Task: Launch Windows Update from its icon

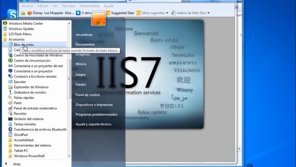Action: coord(5,29)
